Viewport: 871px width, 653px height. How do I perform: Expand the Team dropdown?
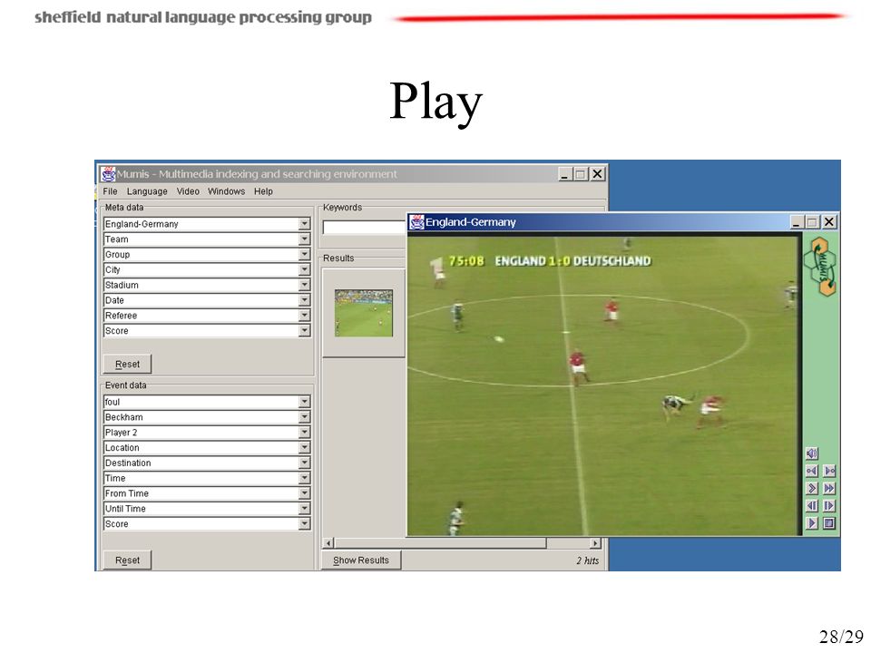(x=304, y=239)
